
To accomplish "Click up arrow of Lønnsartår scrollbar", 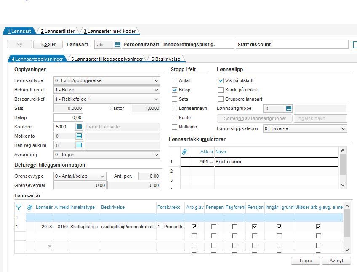I will pos(347,206).
